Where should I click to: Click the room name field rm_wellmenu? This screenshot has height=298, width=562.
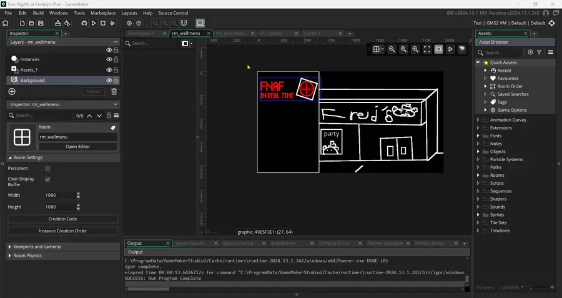pos(78,137)
